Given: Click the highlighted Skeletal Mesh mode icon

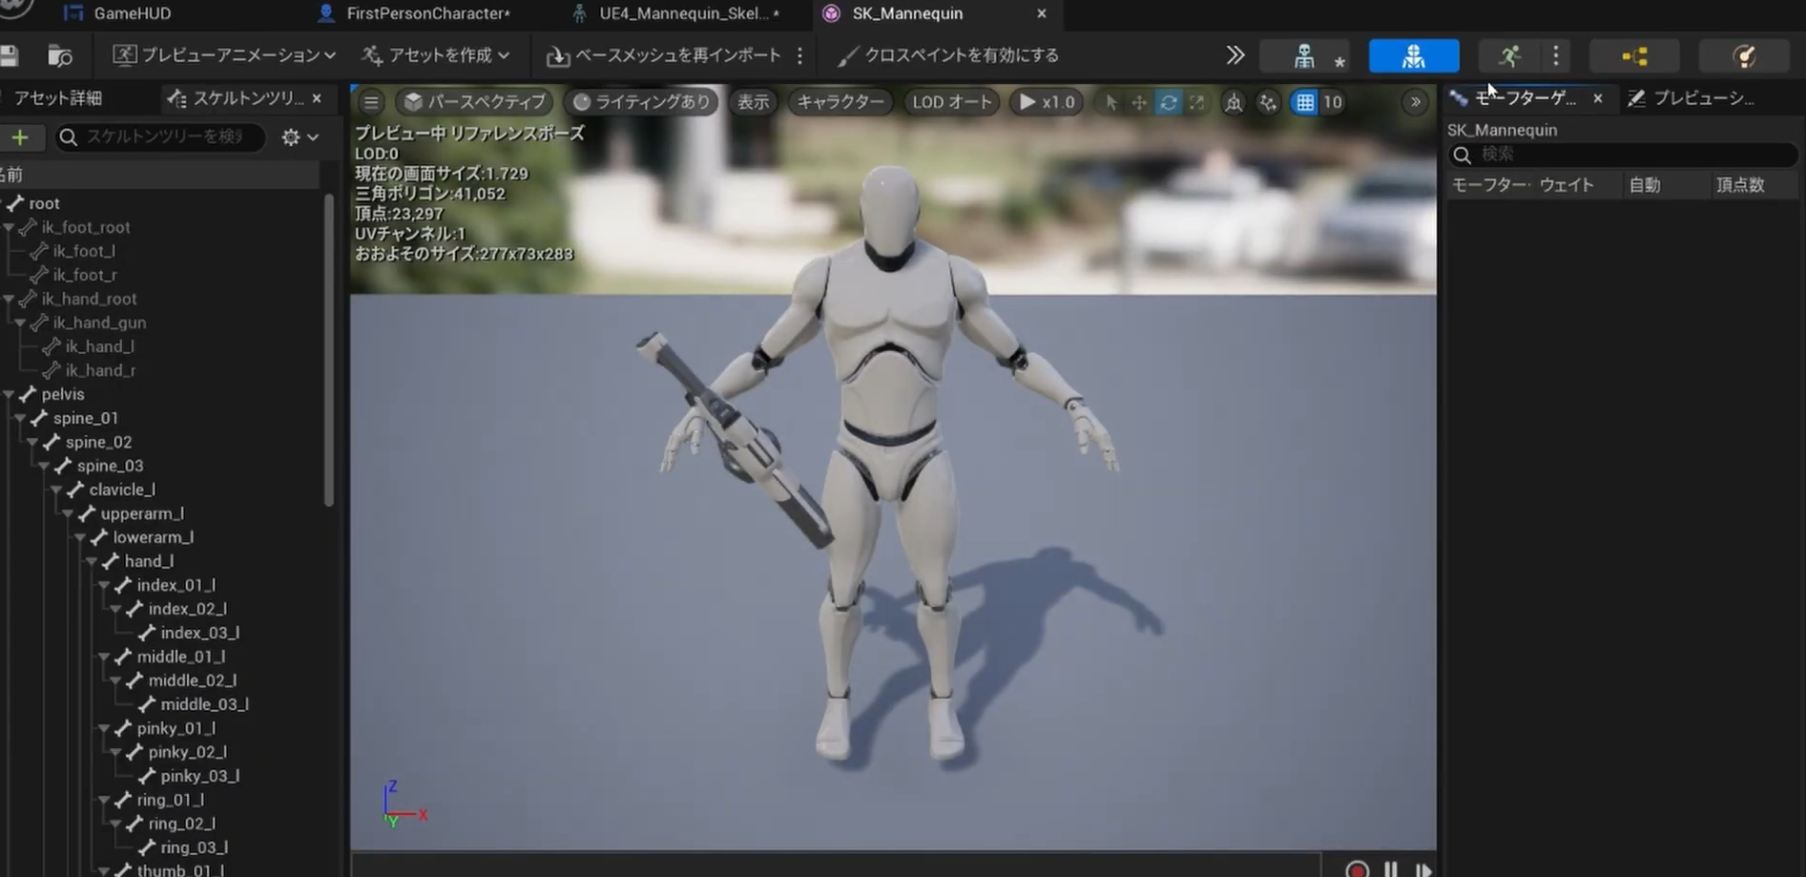Looking at the screenshot, I should click(x=1413, y=56).
